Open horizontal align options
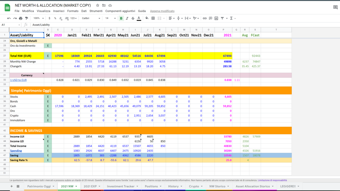 [x=172, y=18]
